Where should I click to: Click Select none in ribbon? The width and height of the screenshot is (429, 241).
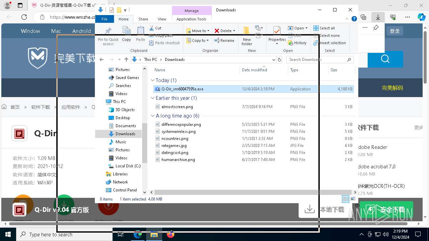[326, 35]
